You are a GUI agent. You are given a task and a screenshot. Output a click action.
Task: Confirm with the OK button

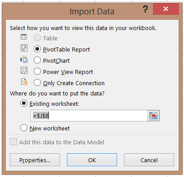92,160
